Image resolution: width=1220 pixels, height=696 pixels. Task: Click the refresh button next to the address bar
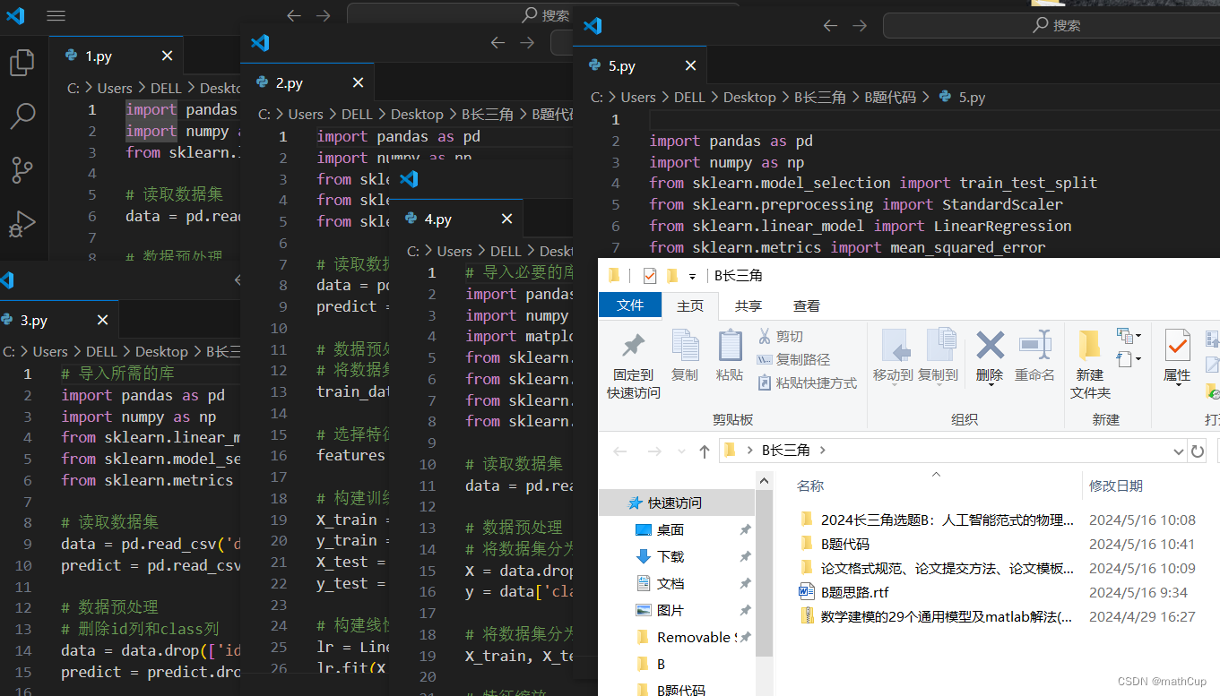pos(1197,451)
